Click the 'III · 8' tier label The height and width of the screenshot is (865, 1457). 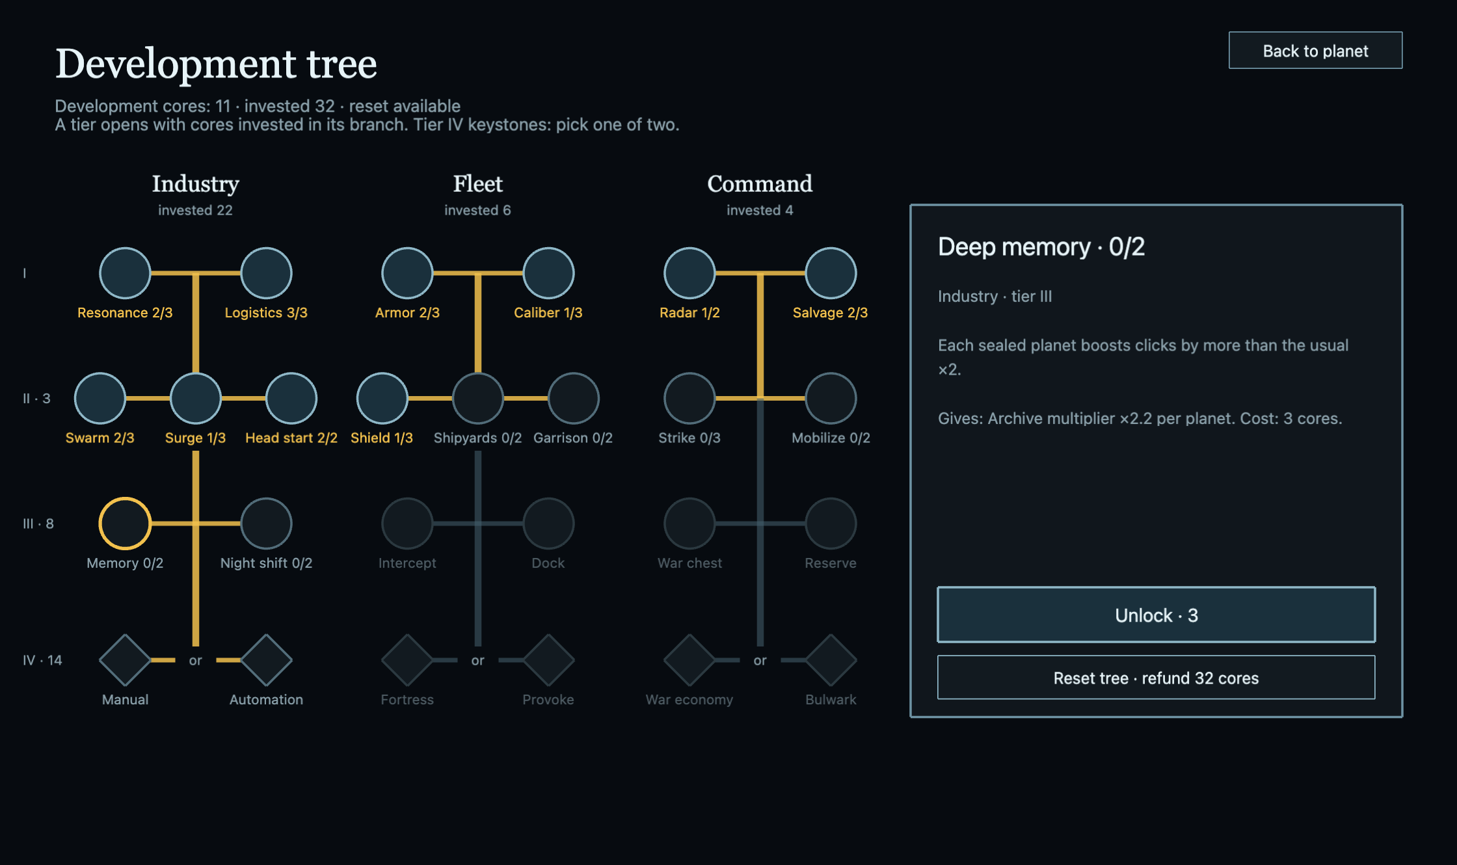(38, 524)
